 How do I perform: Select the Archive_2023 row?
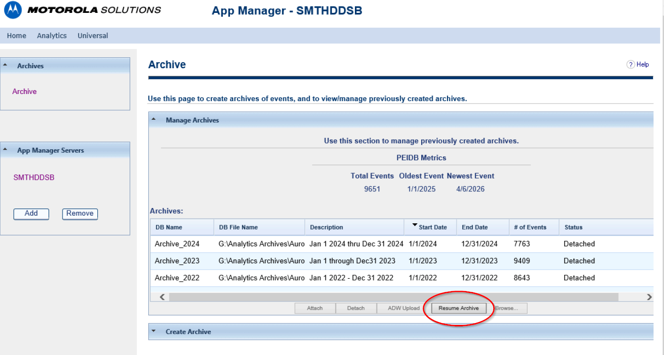402,261
